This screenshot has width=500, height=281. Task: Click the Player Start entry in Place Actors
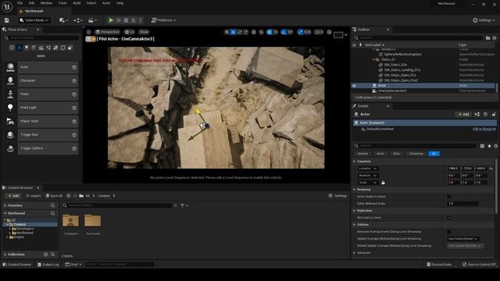point(41,121)
